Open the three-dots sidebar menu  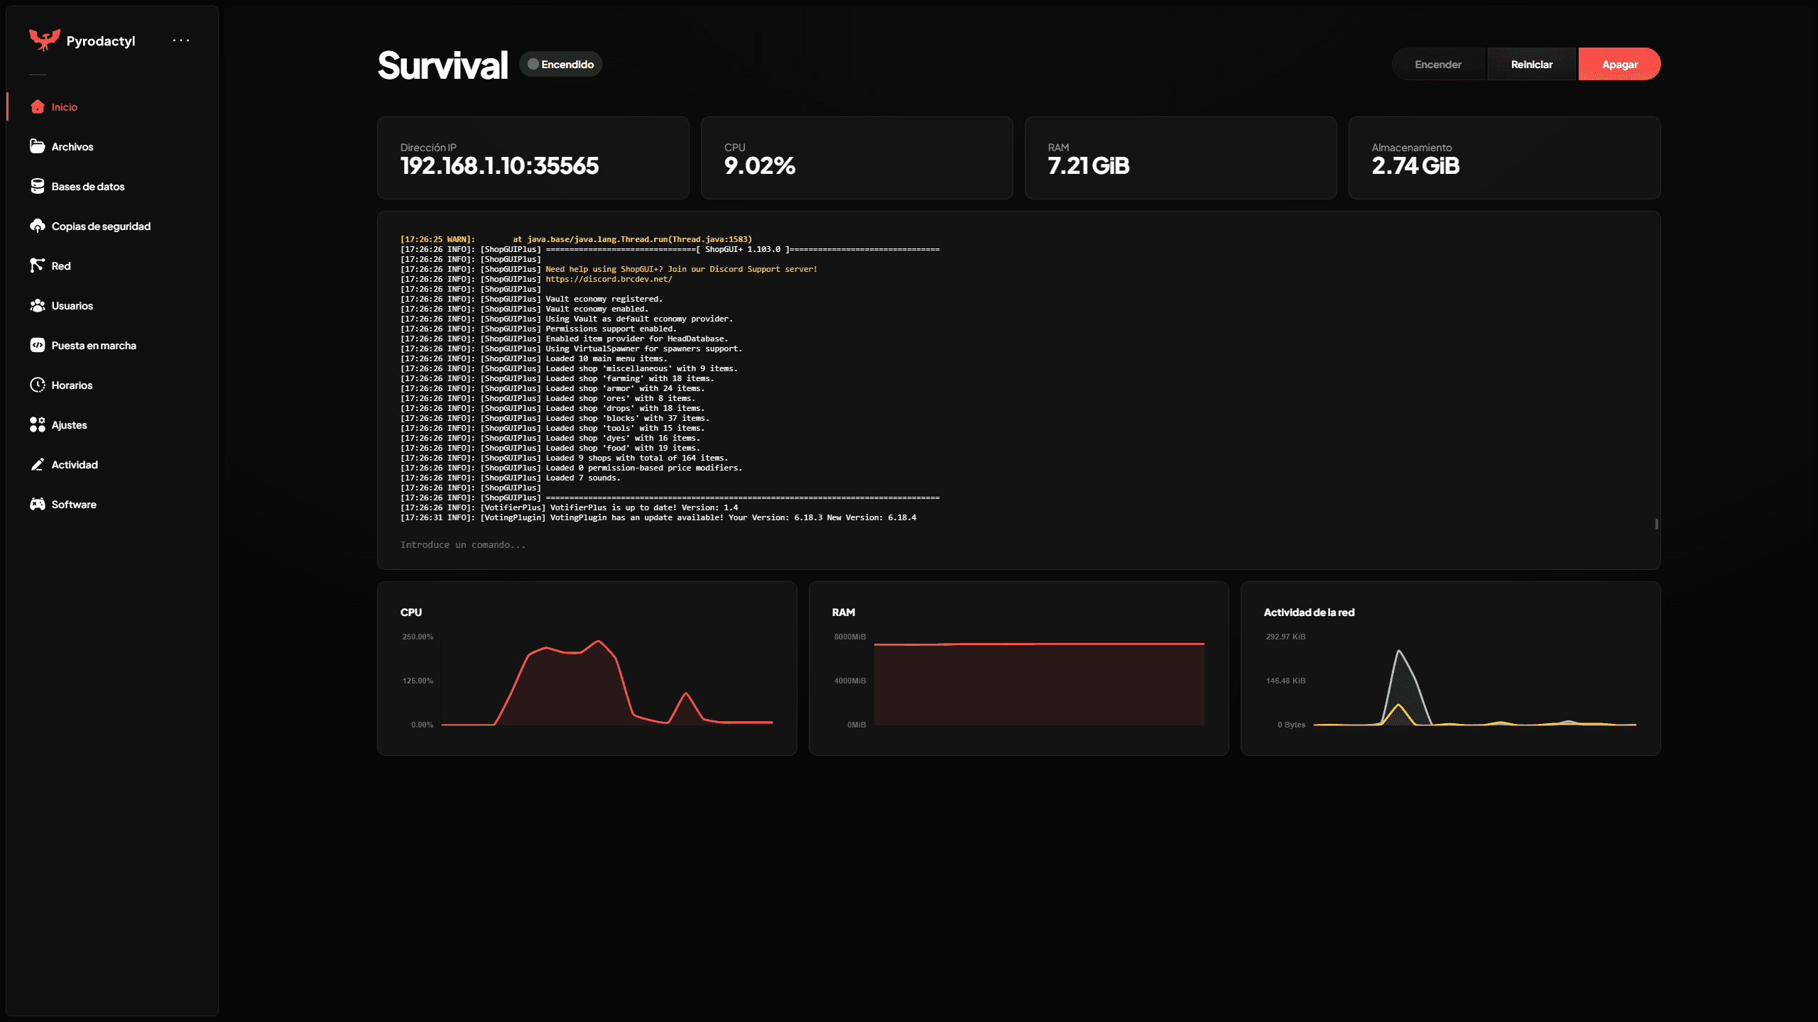pos(181,40)
